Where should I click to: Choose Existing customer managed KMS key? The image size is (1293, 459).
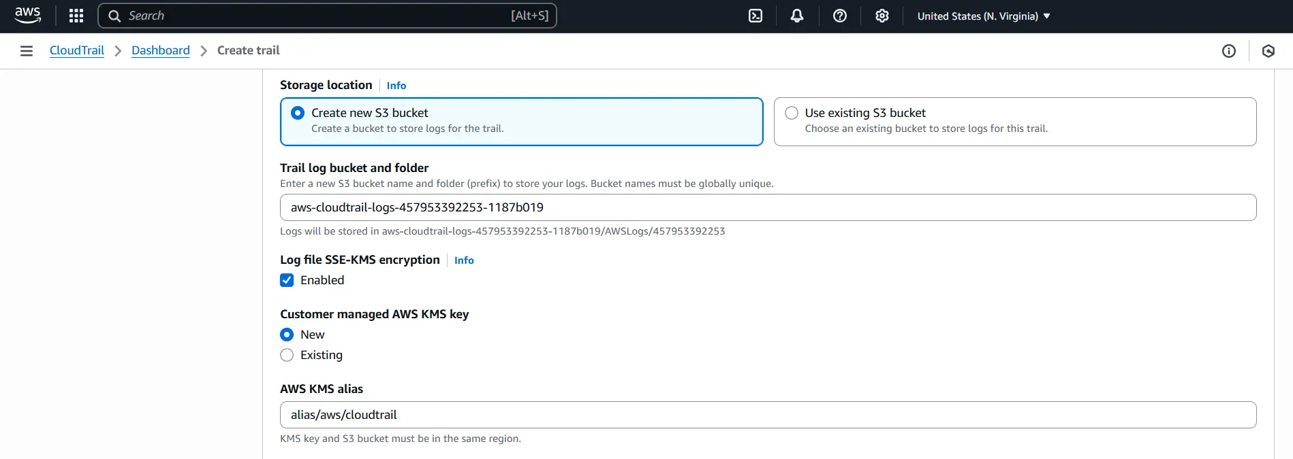pyautogui.click(x=287, y=355)
